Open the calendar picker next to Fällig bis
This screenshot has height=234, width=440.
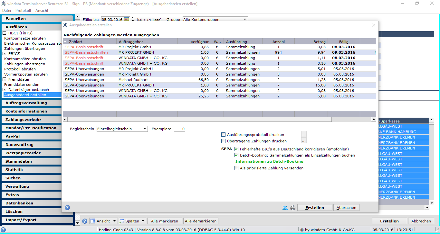click(x=127, y=19)
